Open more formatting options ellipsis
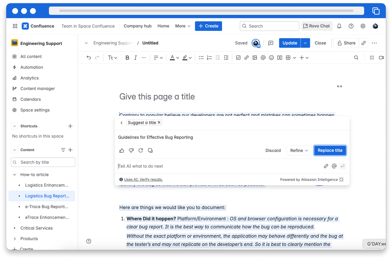The width and height of the screenshot is (392, 259). [x=144, y=58]
